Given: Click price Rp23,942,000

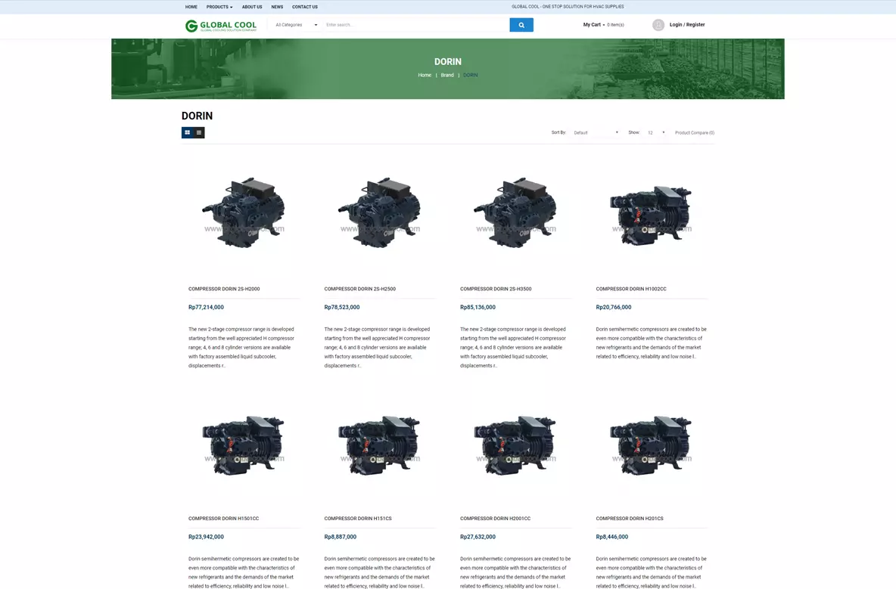Looking at the screenshot, I should pos(207,537).
